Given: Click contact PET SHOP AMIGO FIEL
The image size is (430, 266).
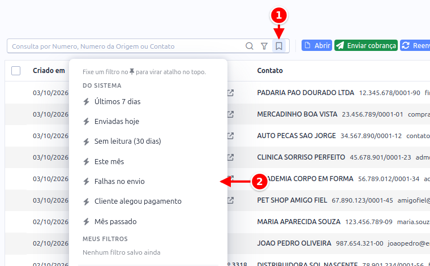Looking at the screenshot, I should coord(292,200).
